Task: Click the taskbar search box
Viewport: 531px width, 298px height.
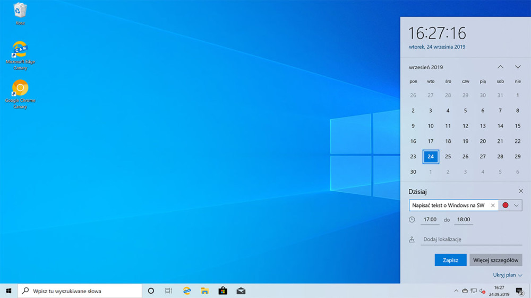Action: tap(80, 291)
